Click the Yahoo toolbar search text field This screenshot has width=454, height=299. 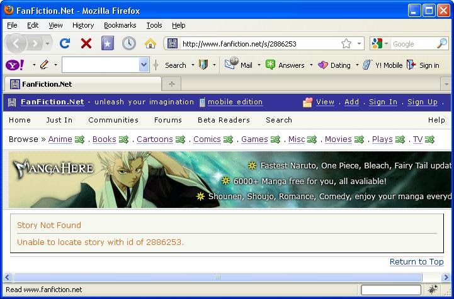pos(101,65)
